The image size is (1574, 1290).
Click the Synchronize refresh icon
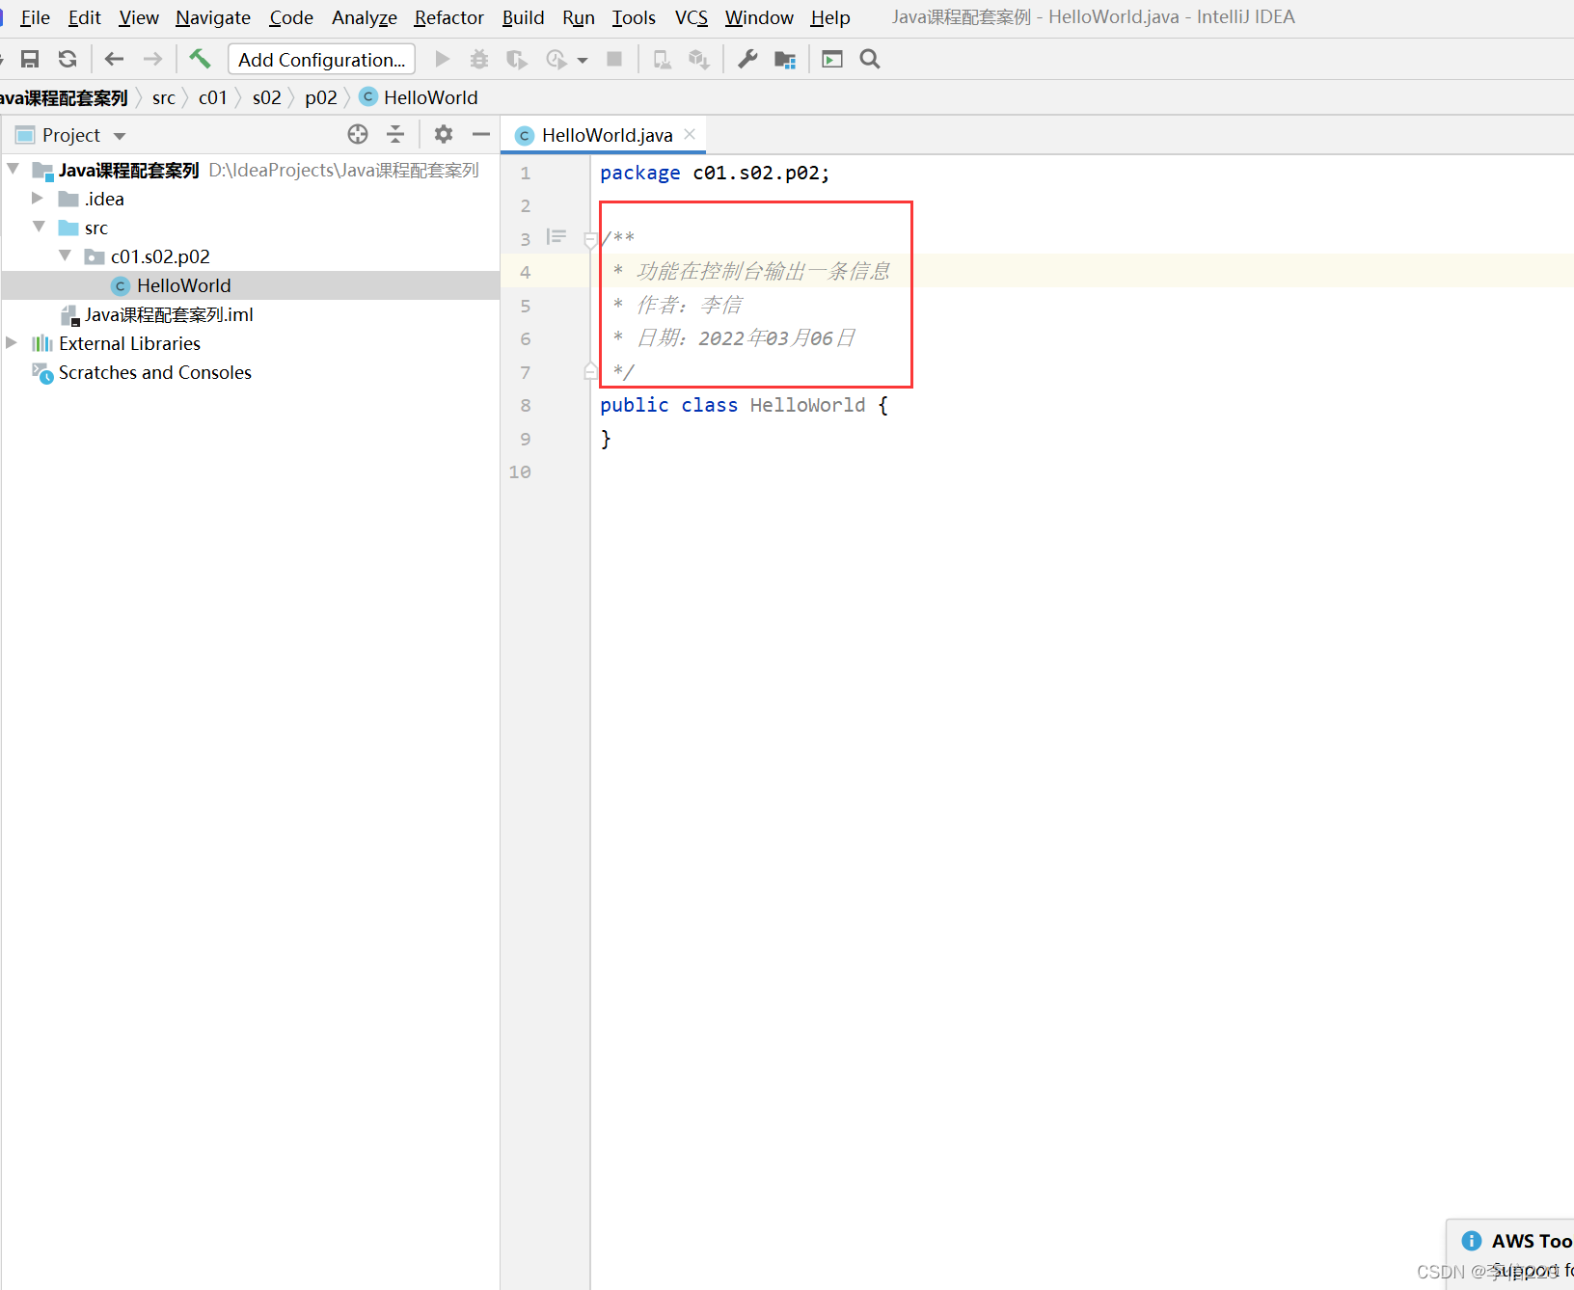click(68, 60)
